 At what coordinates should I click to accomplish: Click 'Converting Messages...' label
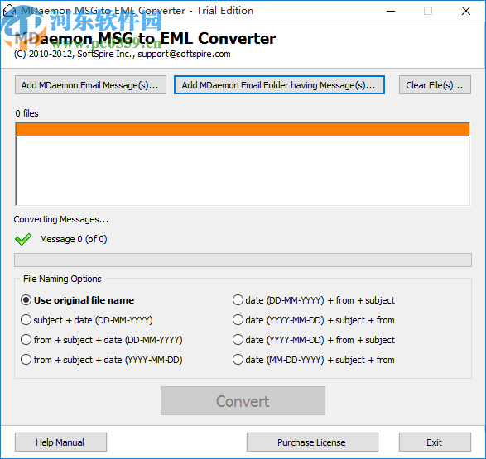click(x=61, y=219)
